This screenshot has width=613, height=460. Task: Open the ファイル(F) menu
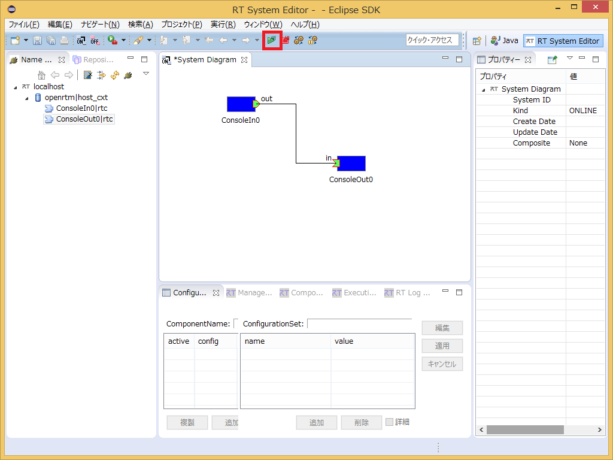(x=24, y=24)
